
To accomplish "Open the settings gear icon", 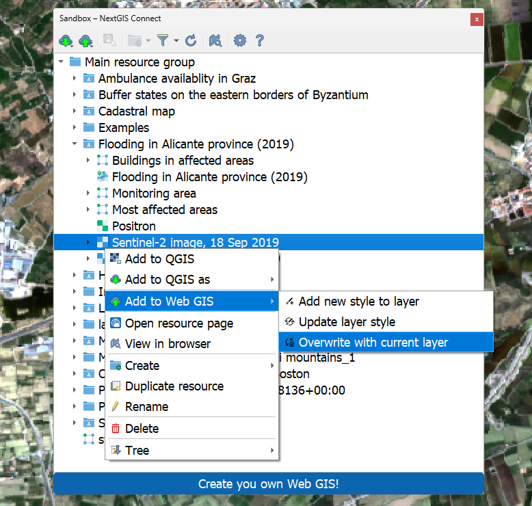I will pos(240,40).
